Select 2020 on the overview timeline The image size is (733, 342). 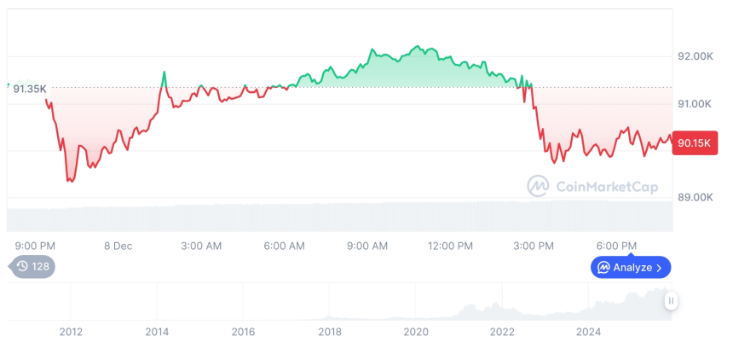(416, 331)
